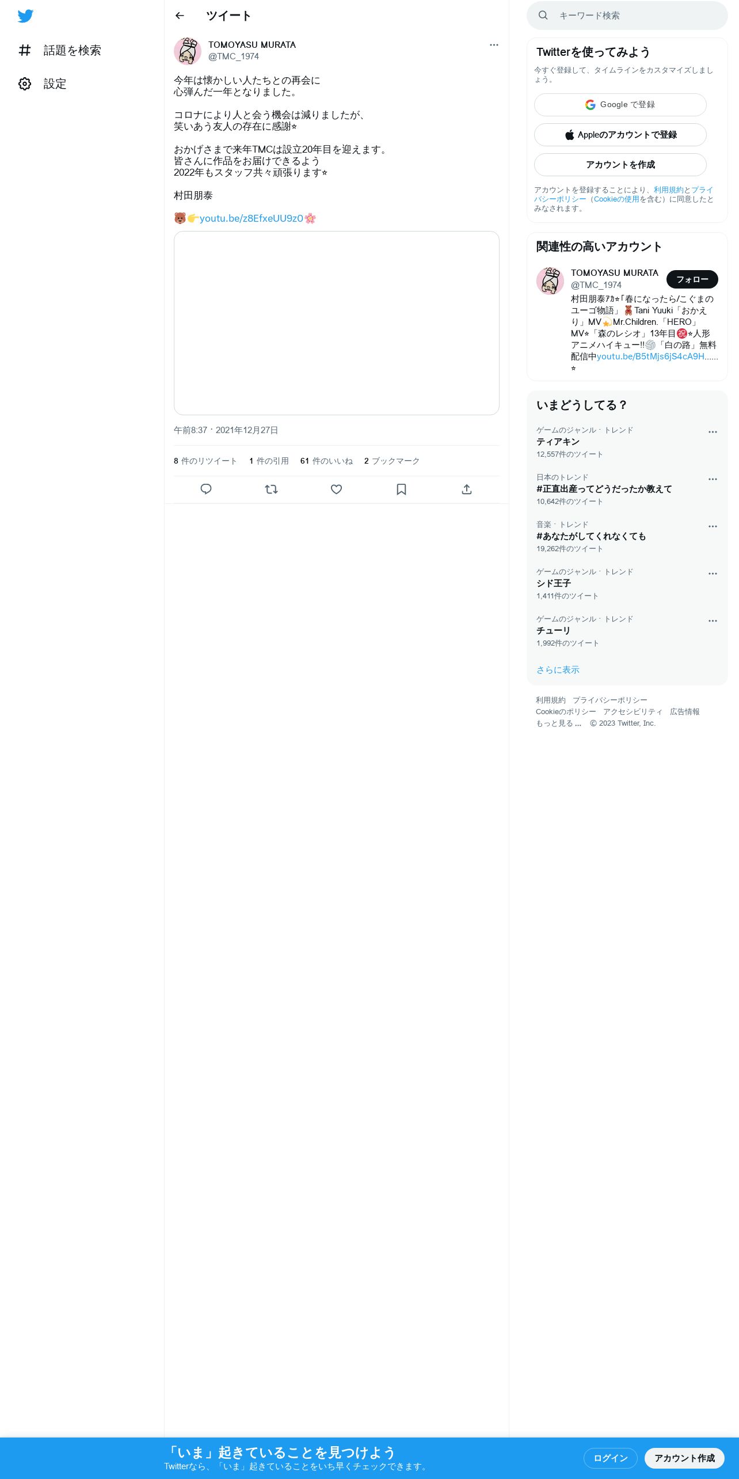Reply to the tweet with speech bubble icon
Image resolution: width=739 pixels, height=1479 pixels.
(206, 490)
